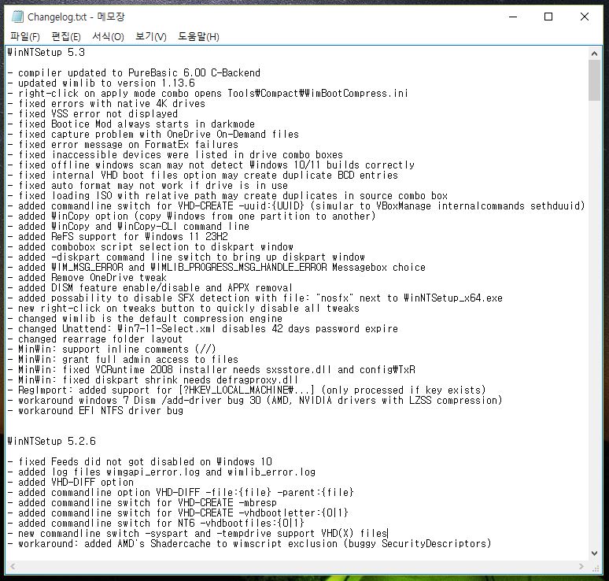Image resolution: width=609 pixels, height=581 pixels.
Task: Click line about AMD's Shadercache wimscript exclusion
Action: [x=249, y=543]
